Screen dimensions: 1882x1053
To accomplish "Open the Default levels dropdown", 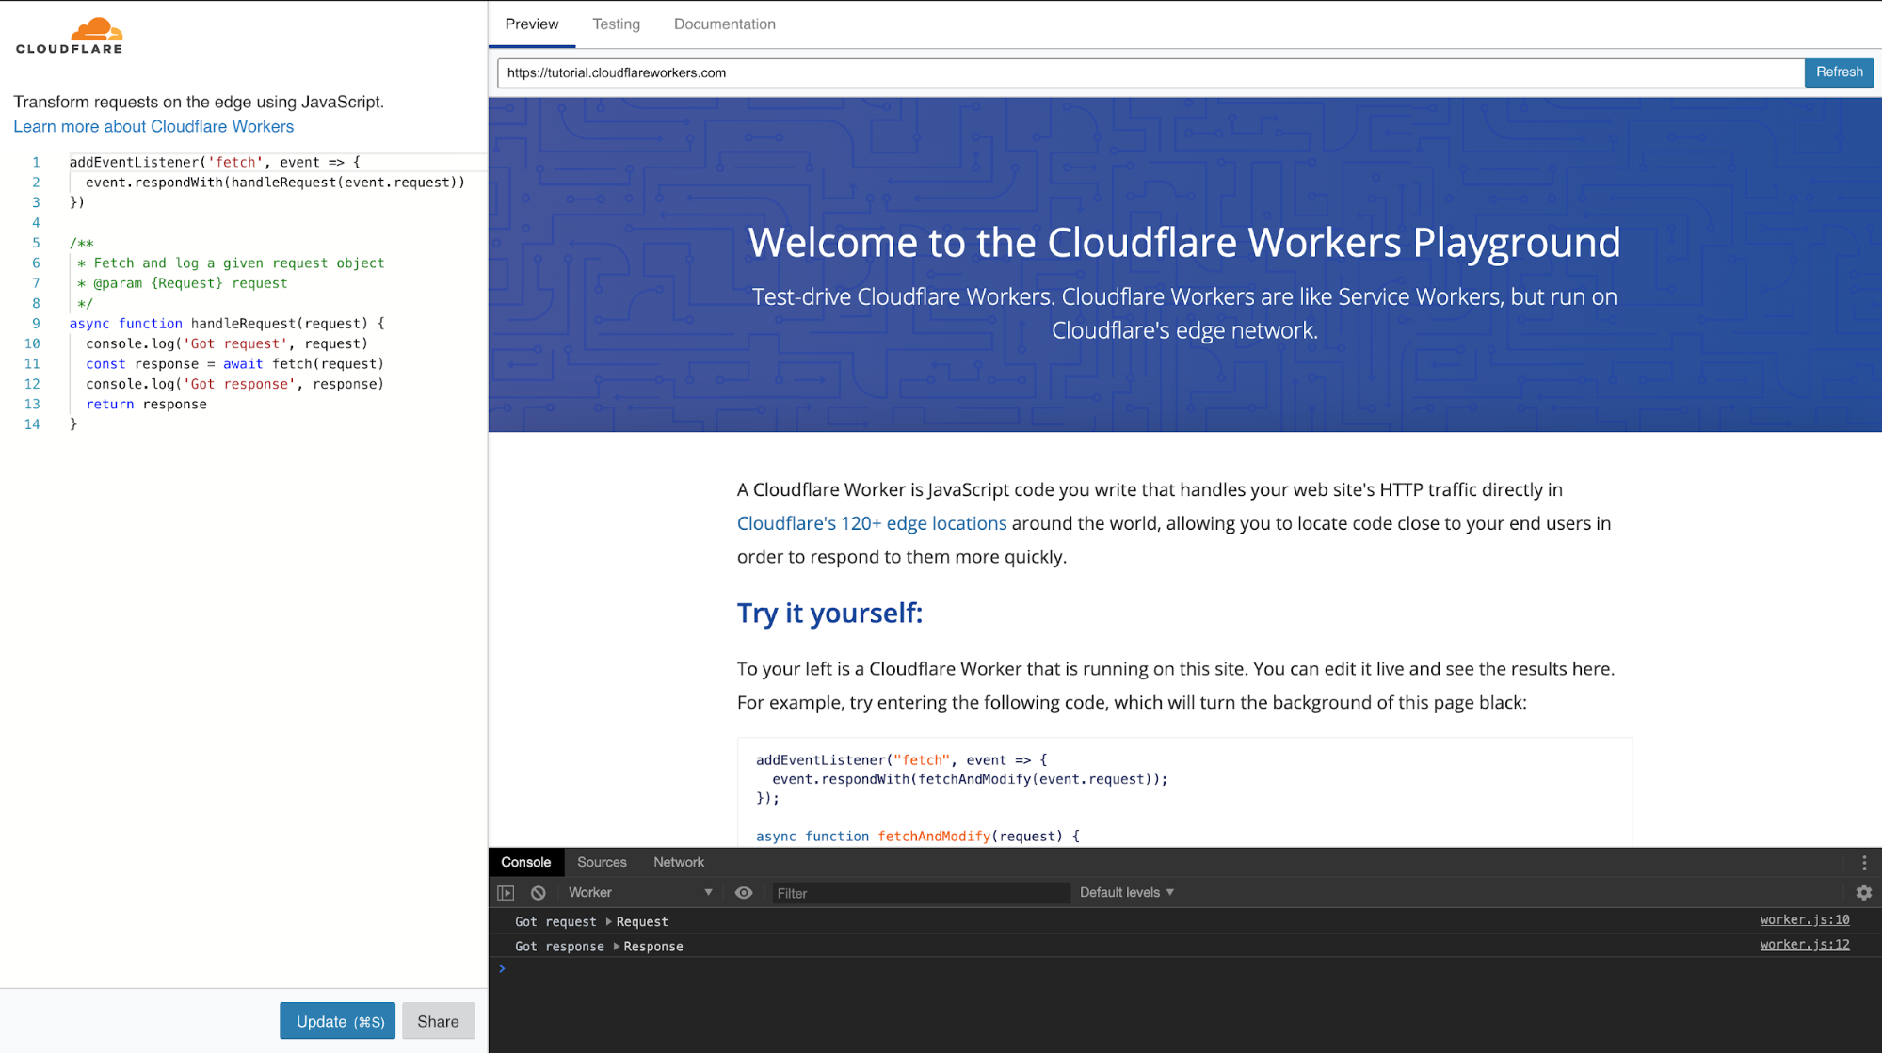I will 1127,893.
